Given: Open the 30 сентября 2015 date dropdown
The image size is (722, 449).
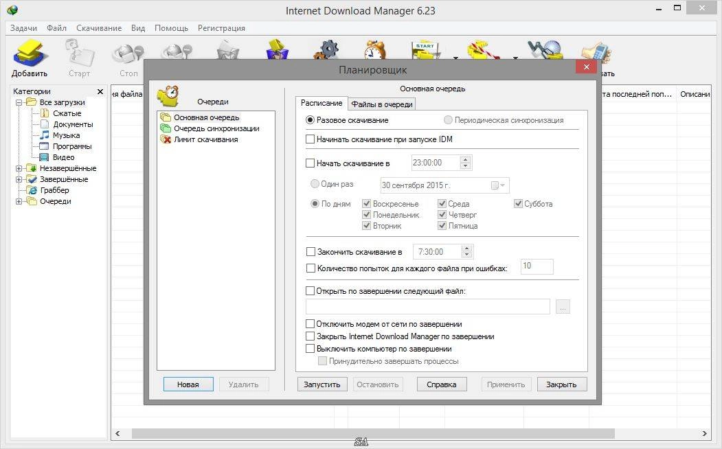Looking at the screenshot, I should click(498, 185).
